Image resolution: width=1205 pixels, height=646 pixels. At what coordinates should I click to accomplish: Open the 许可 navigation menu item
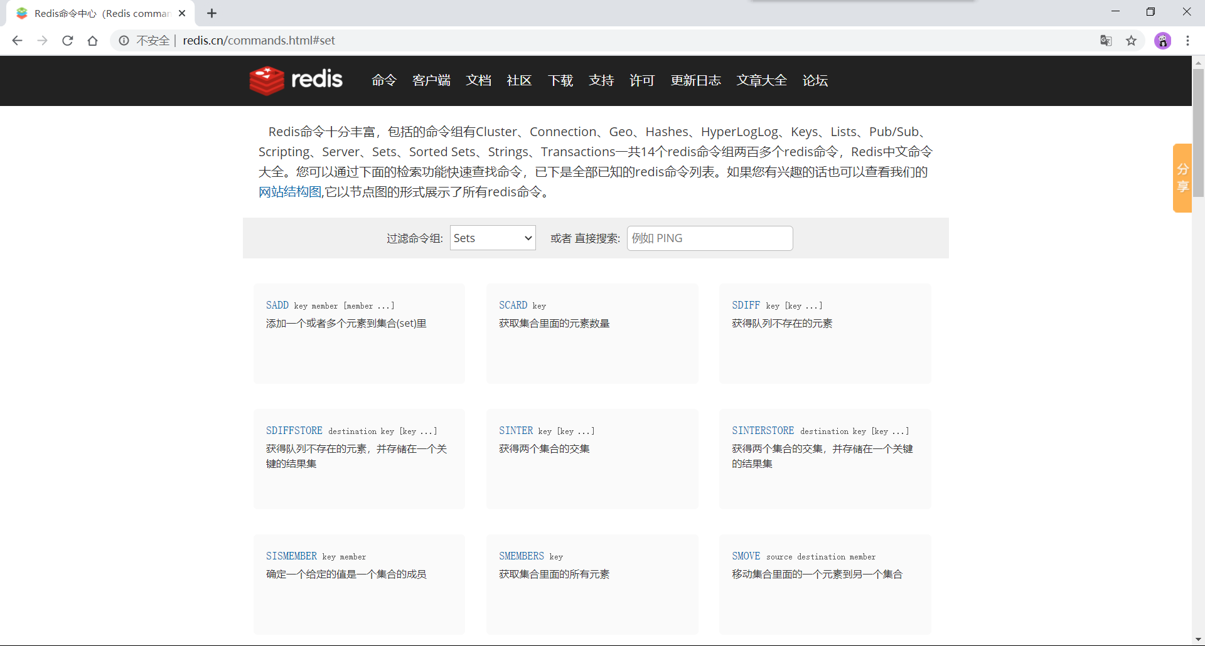(642, 80)
